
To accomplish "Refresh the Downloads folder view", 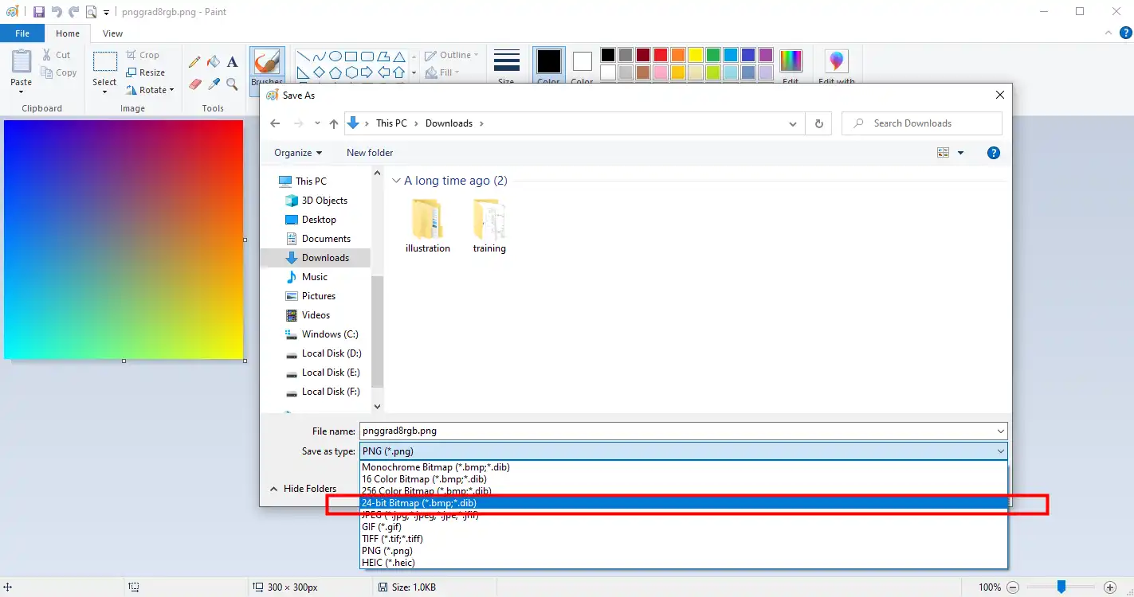I will 818,123.
